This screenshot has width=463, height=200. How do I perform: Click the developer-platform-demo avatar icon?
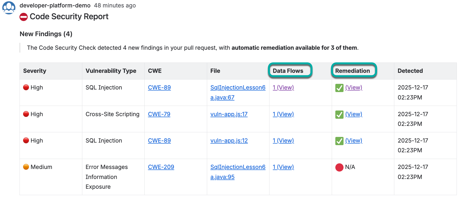pos(9,8)
